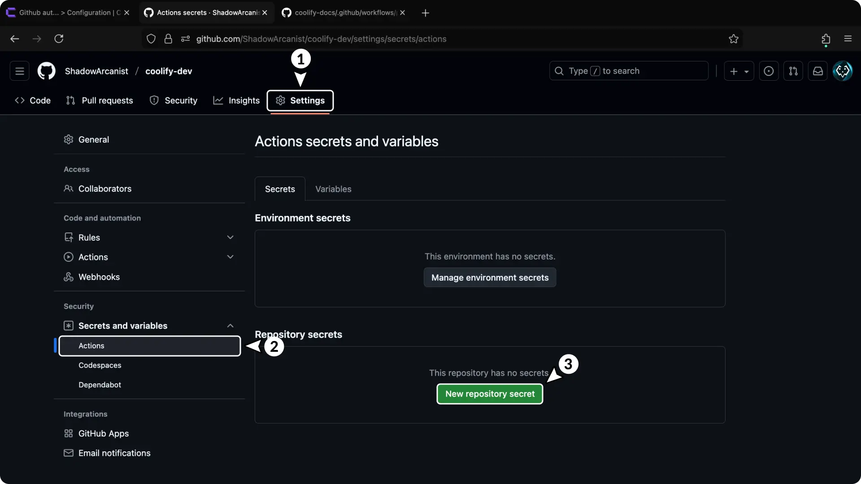Open the hamburger navigation menu
The width and height of the screenshot is (861, 484).
19,71
